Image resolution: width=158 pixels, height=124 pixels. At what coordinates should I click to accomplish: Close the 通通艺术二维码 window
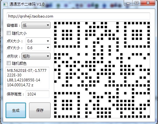click(x=148, y=3)
